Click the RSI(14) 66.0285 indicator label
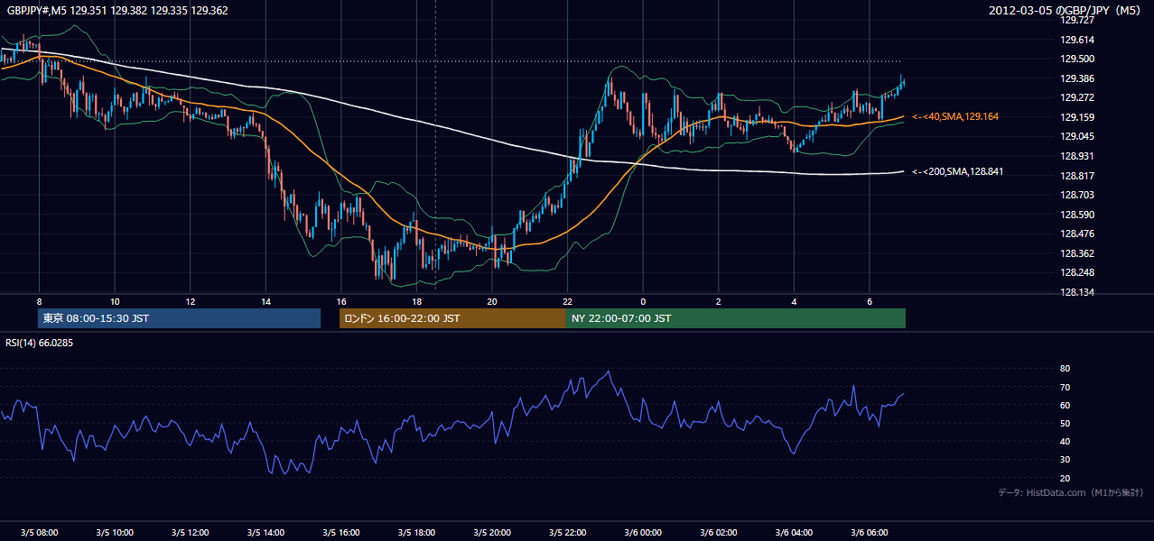This screenshot has height=541, width=1154. [39, 343]
